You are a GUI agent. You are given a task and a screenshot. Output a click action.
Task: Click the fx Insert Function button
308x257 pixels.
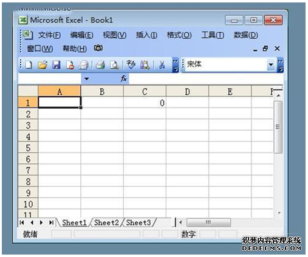[x=124, y=78]
